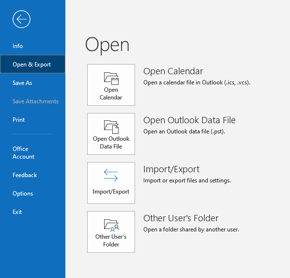The height and width of the screenshot is (278, 290).
Task: Click the grayed Save Attachments item
Action: pyautogui.click(x=35, y=101)
